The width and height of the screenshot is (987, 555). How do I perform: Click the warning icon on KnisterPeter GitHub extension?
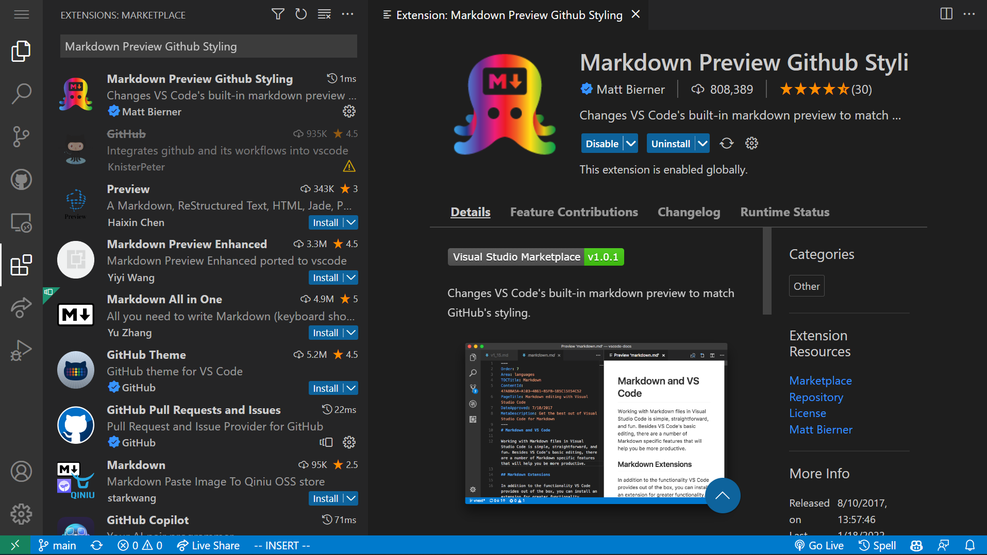point(349,166)
